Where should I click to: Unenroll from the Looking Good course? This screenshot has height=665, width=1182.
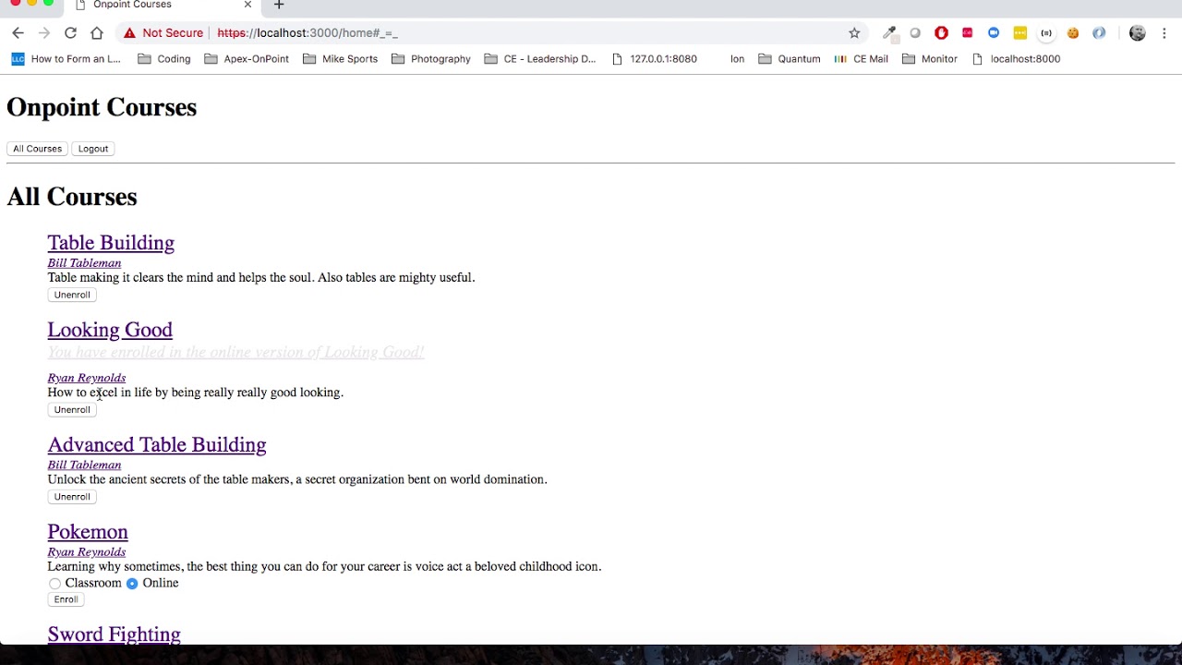(72, 410)
